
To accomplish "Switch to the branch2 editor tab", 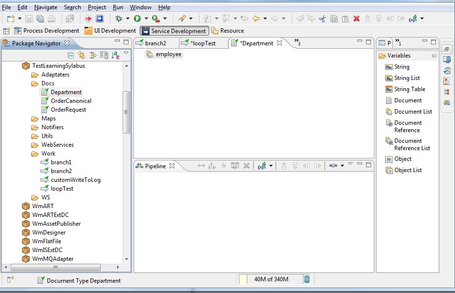I will pos(155,43).
